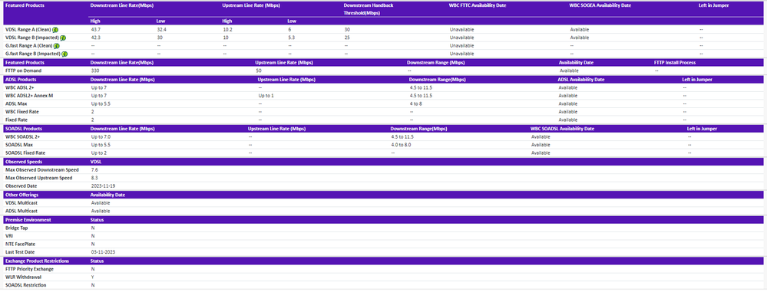
Task: Click the FTTP Install Process column header
Action: [675, 63]
